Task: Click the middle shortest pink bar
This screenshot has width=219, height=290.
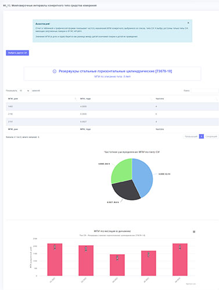Action: [117, 265]
